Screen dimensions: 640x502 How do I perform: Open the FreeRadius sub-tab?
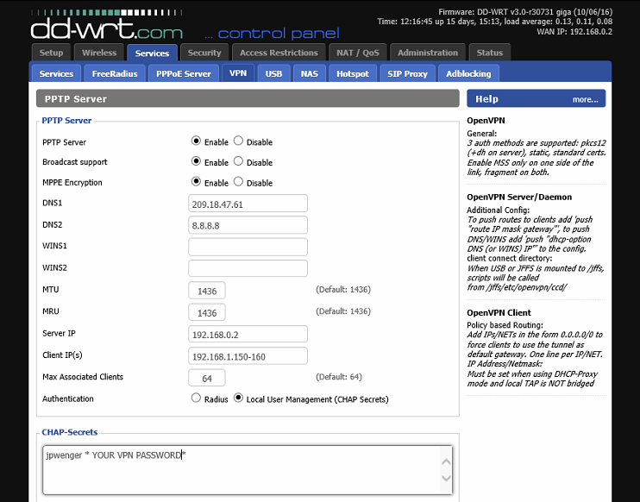pos(115,74)
